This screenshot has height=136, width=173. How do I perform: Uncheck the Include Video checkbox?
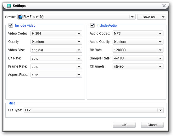pyautogui.click(x=11, y=25)
